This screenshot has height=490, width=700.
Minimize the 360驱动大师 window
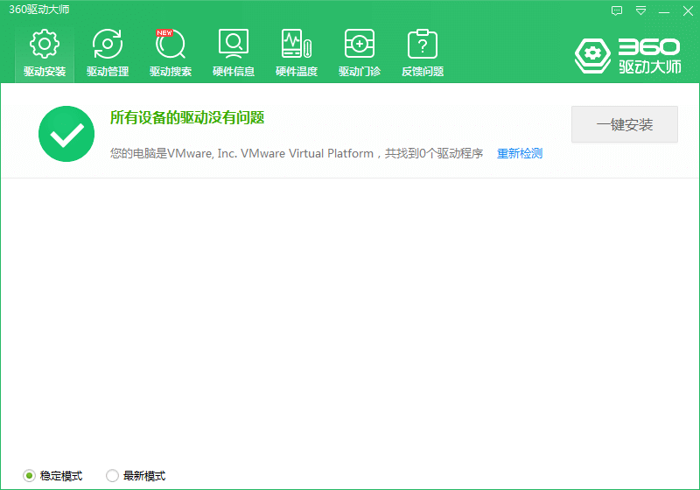pos(663,10)
